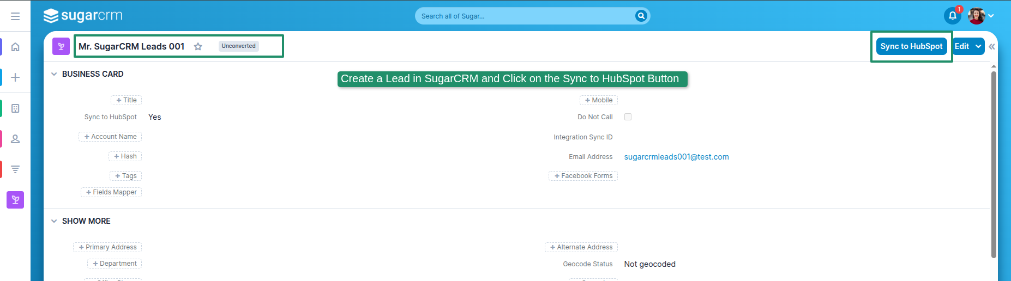Collapse the BUSINESS CARD section
The width and height of the screenshot is (1011, 281).
tap(54, 74)
